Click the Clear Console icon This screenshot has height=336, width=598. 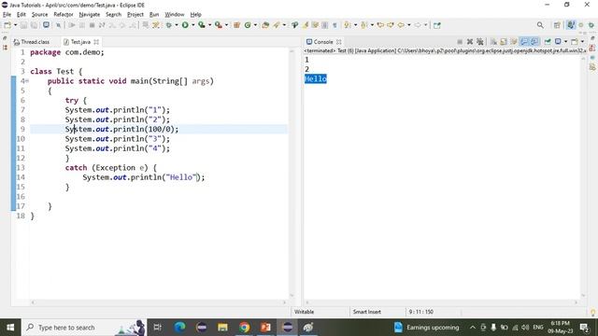coord(493,42)
